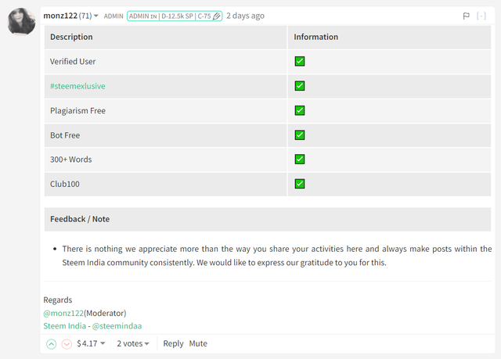Image resolution: width=501 pixels, height=359 pixels.
Task: Reply to this comment
Action: coord(173,343)
